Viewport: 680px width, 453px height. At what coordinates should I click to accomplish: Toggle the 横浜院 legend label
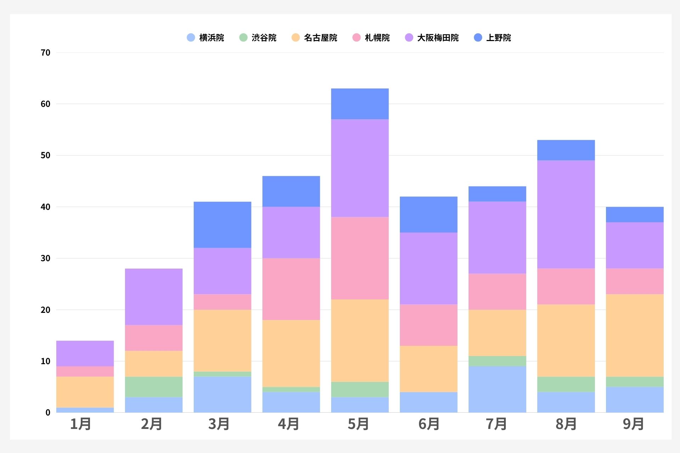coord(212,38)
